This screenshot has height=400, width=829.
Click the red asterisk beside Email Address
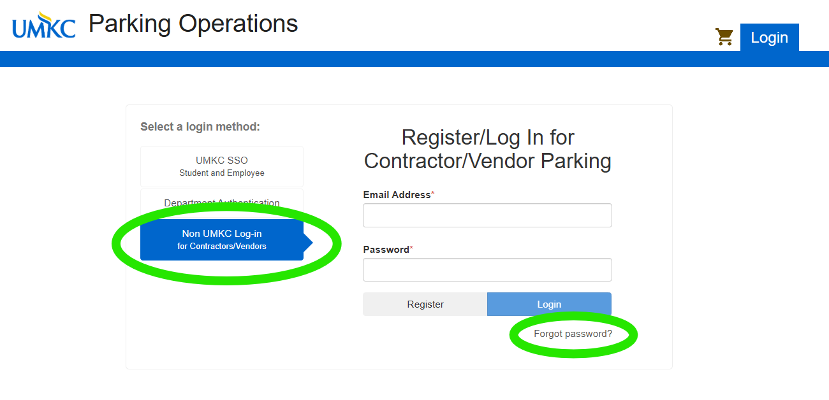[x=433, y=193]
